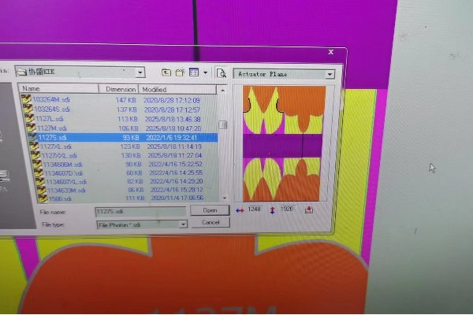Click the date 2025/8/18 13:46:38
Image resolution: width=473 pixels, height=315 pixels.
coord(173,120)
